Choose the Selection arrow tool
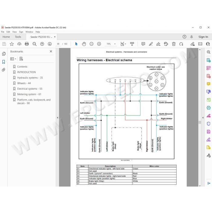212x212 pixels. [76, 44]
